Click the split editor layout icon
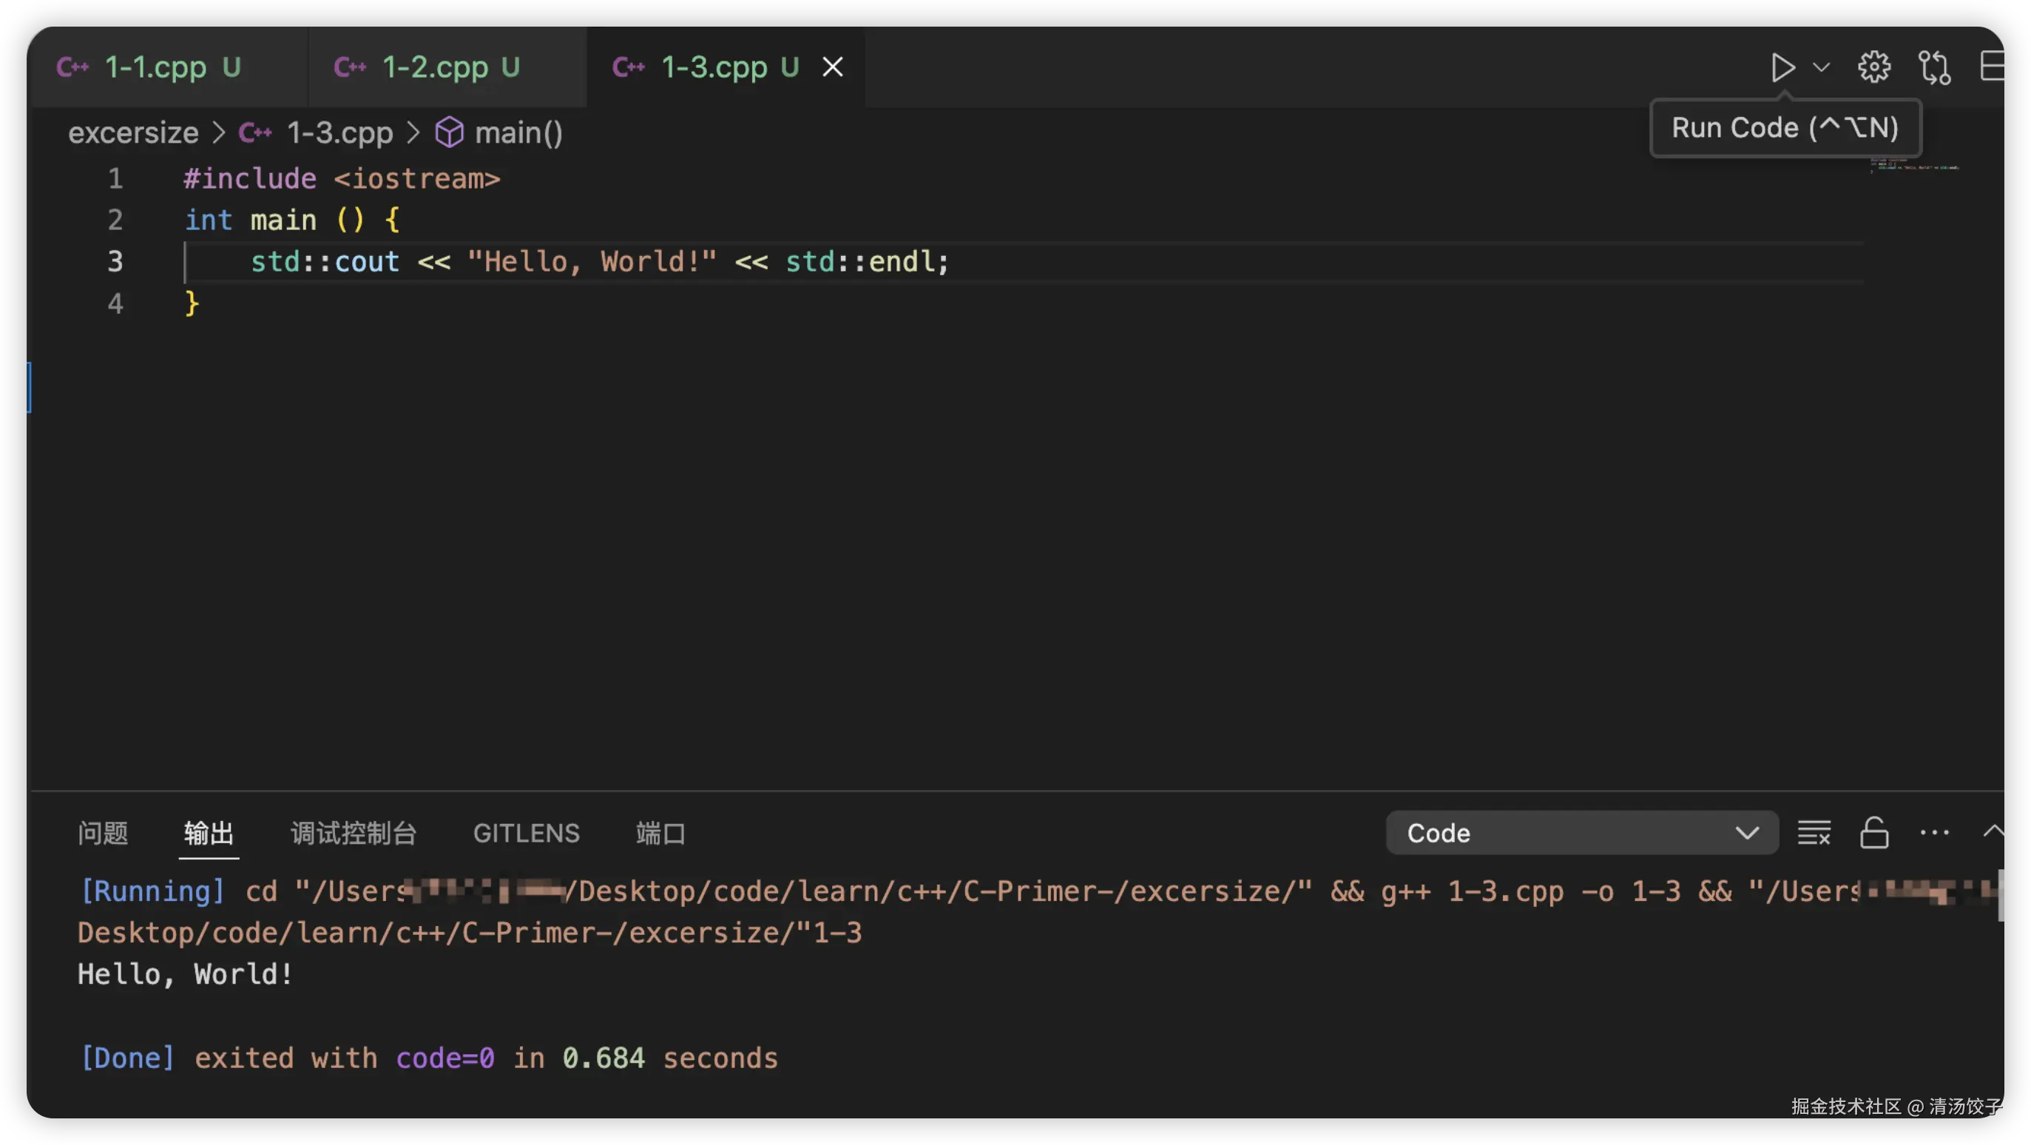Viewport: 2031px width, 1145px height. click(x=1993, y=67)
